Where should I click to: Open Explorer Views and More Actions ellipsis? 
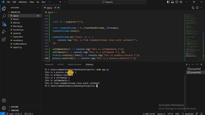click(x=38, y=8)
